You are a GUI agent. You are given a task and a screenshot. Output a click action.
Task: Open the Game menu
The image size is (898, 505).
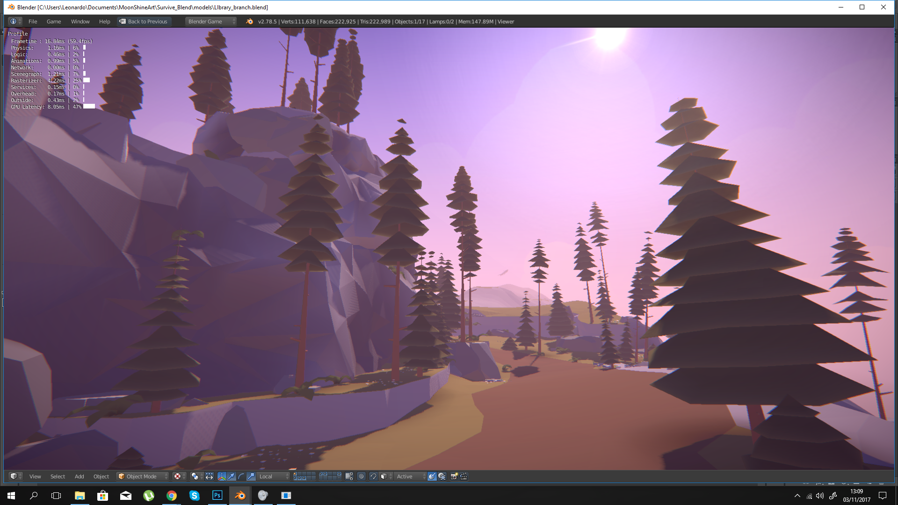click(x=54, y=22)
